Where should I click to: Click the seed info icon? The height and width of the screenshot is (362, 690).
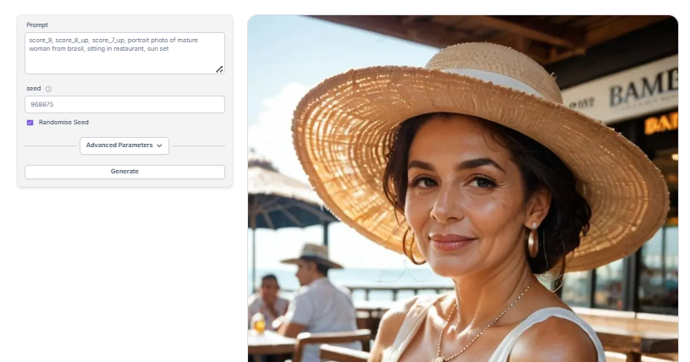48,89
